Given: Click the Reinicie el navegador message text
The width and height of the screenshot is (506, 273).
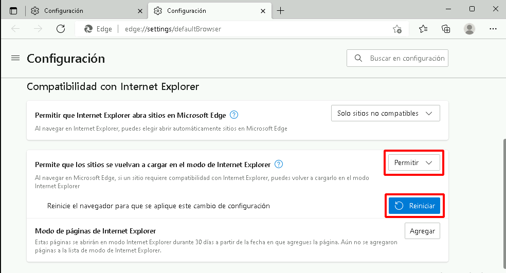Looking at the screenshot, I should 158,206.
